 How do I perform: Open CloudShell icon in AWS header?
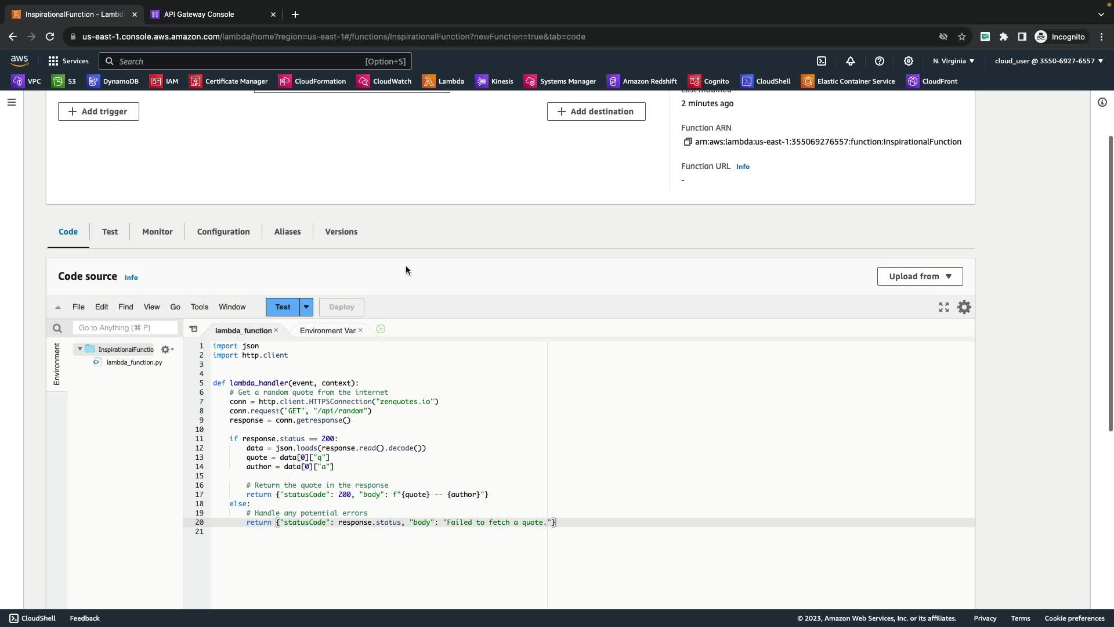[x=822, y=61]
